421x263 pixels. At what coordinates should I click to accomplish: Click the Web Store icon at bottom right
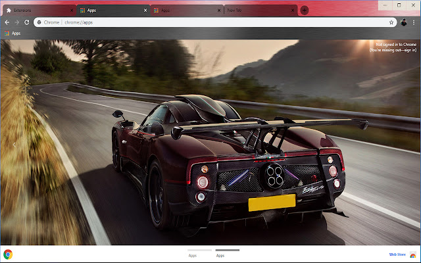point(412,254)
